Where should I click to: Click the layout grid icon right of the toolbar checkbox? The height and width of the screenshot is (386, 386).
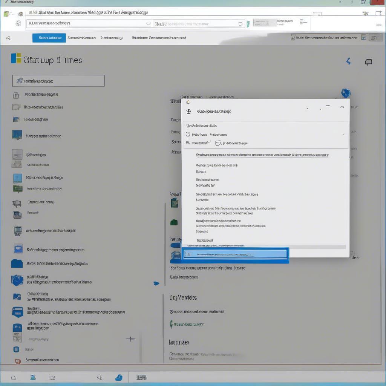click(364, 37)
